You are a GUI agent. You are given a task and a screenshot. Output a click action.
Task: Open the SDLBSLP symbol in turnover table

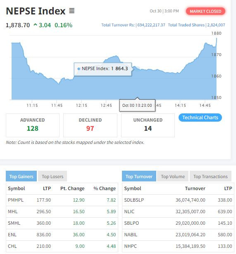[x=134, y=200]
